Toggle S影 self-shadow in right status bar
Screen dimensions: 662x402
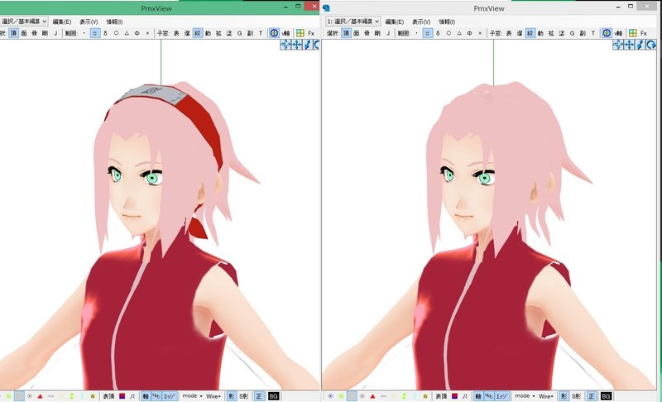pos(577,396)
